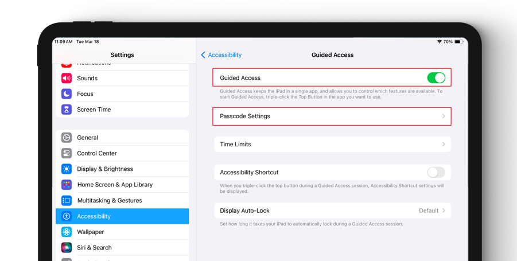Open Home Screen & App Library settings

coord(122,185)
